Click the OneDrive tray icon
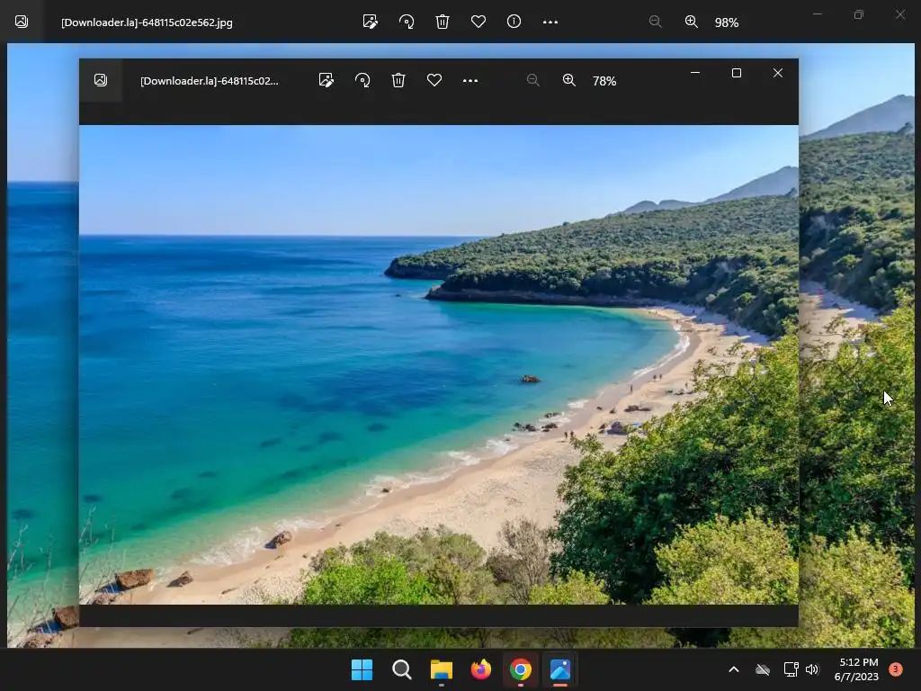Viewport: 921px width, 691px height. 763,669
